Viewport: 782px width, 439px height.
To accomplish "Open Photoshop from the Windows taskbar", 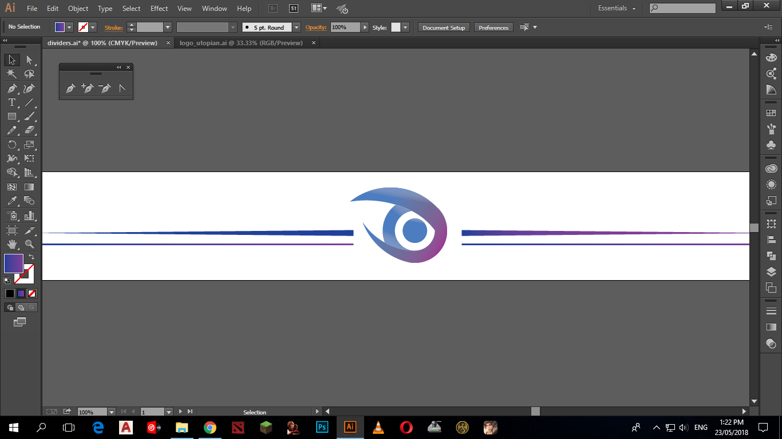I will tap(322, 427).
